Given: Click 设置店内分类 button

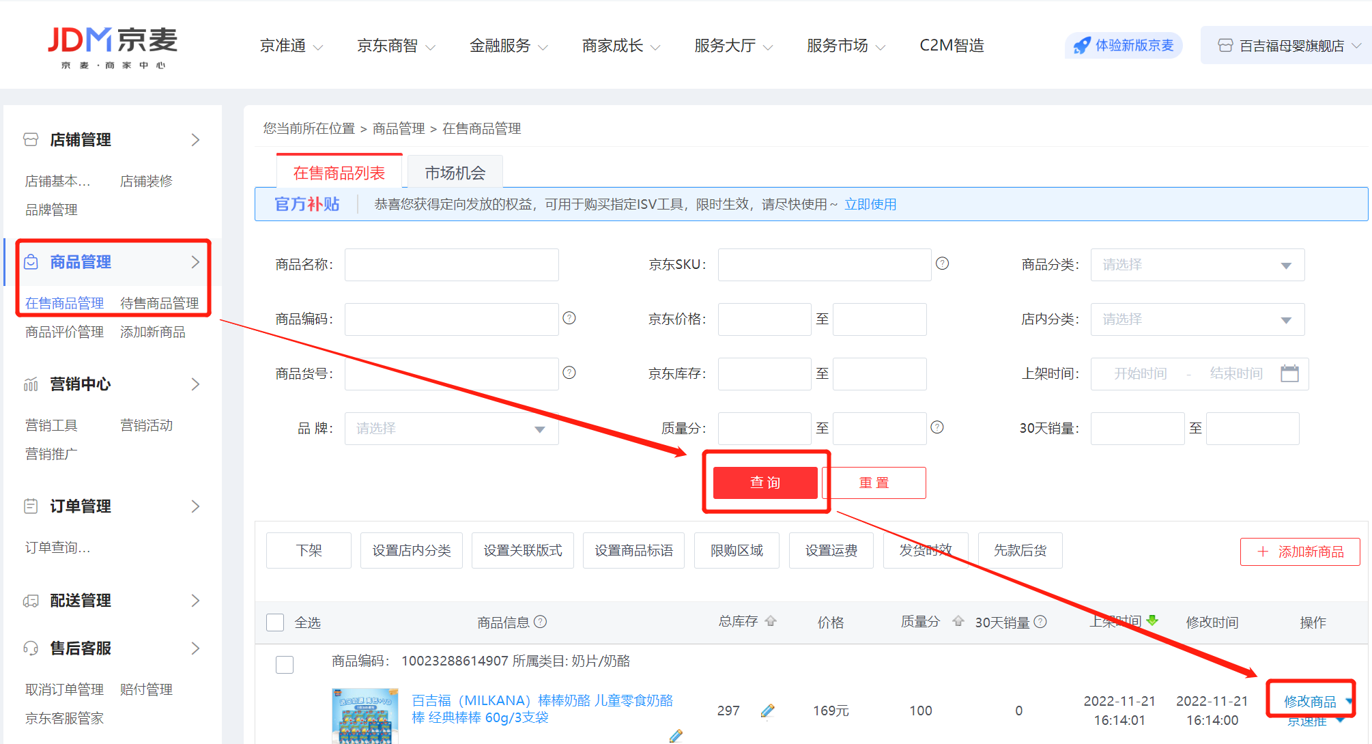Looking at the screenshot, I should point(412,550).
